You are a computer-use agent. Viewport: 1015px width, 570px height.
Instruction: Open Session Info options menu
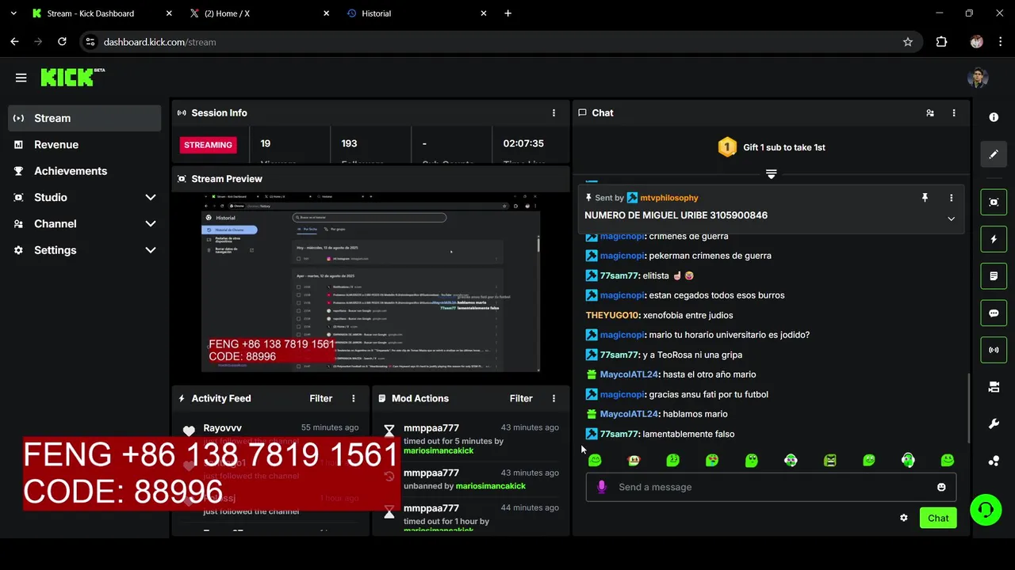[553, 113]
